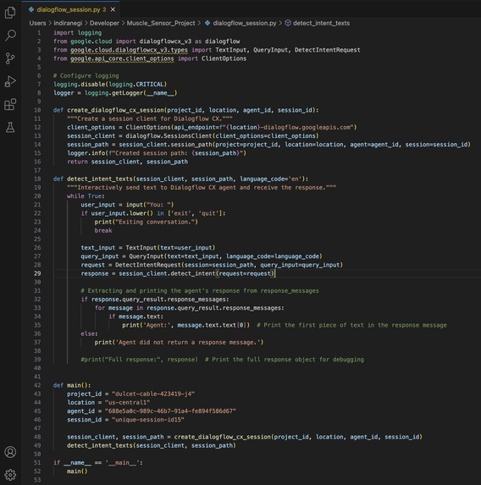Close the dialogflow_session.py tab

tap(113, 9)
